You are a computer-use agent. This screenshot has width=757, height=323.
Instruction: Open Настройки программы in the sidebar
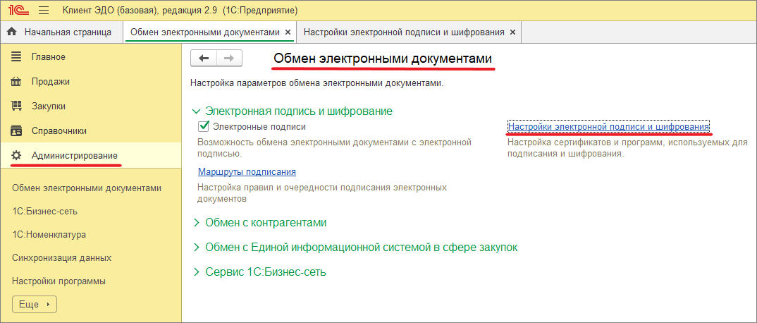(59, 281)
